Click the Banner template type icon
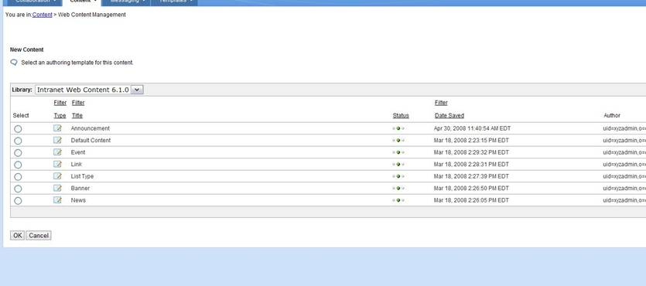The width and height of the screenshot is (646, 286). coord(58,188)
